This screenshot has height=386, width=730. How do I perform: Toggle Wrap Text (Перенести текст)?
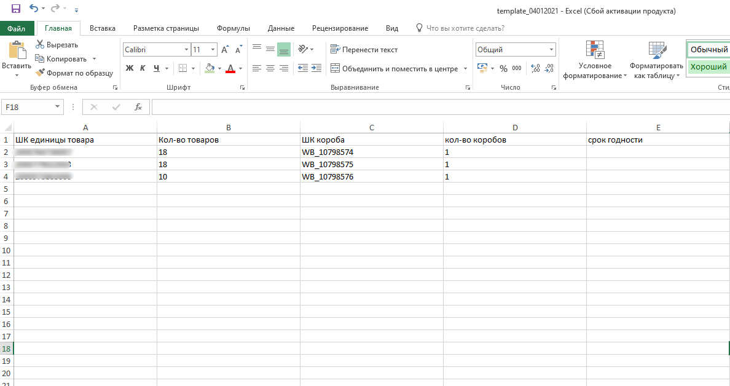[364, 50]
